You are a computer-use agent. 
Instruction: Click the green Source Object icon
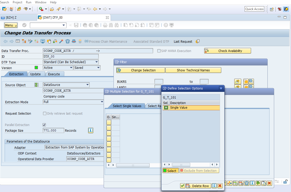(36, 85)
